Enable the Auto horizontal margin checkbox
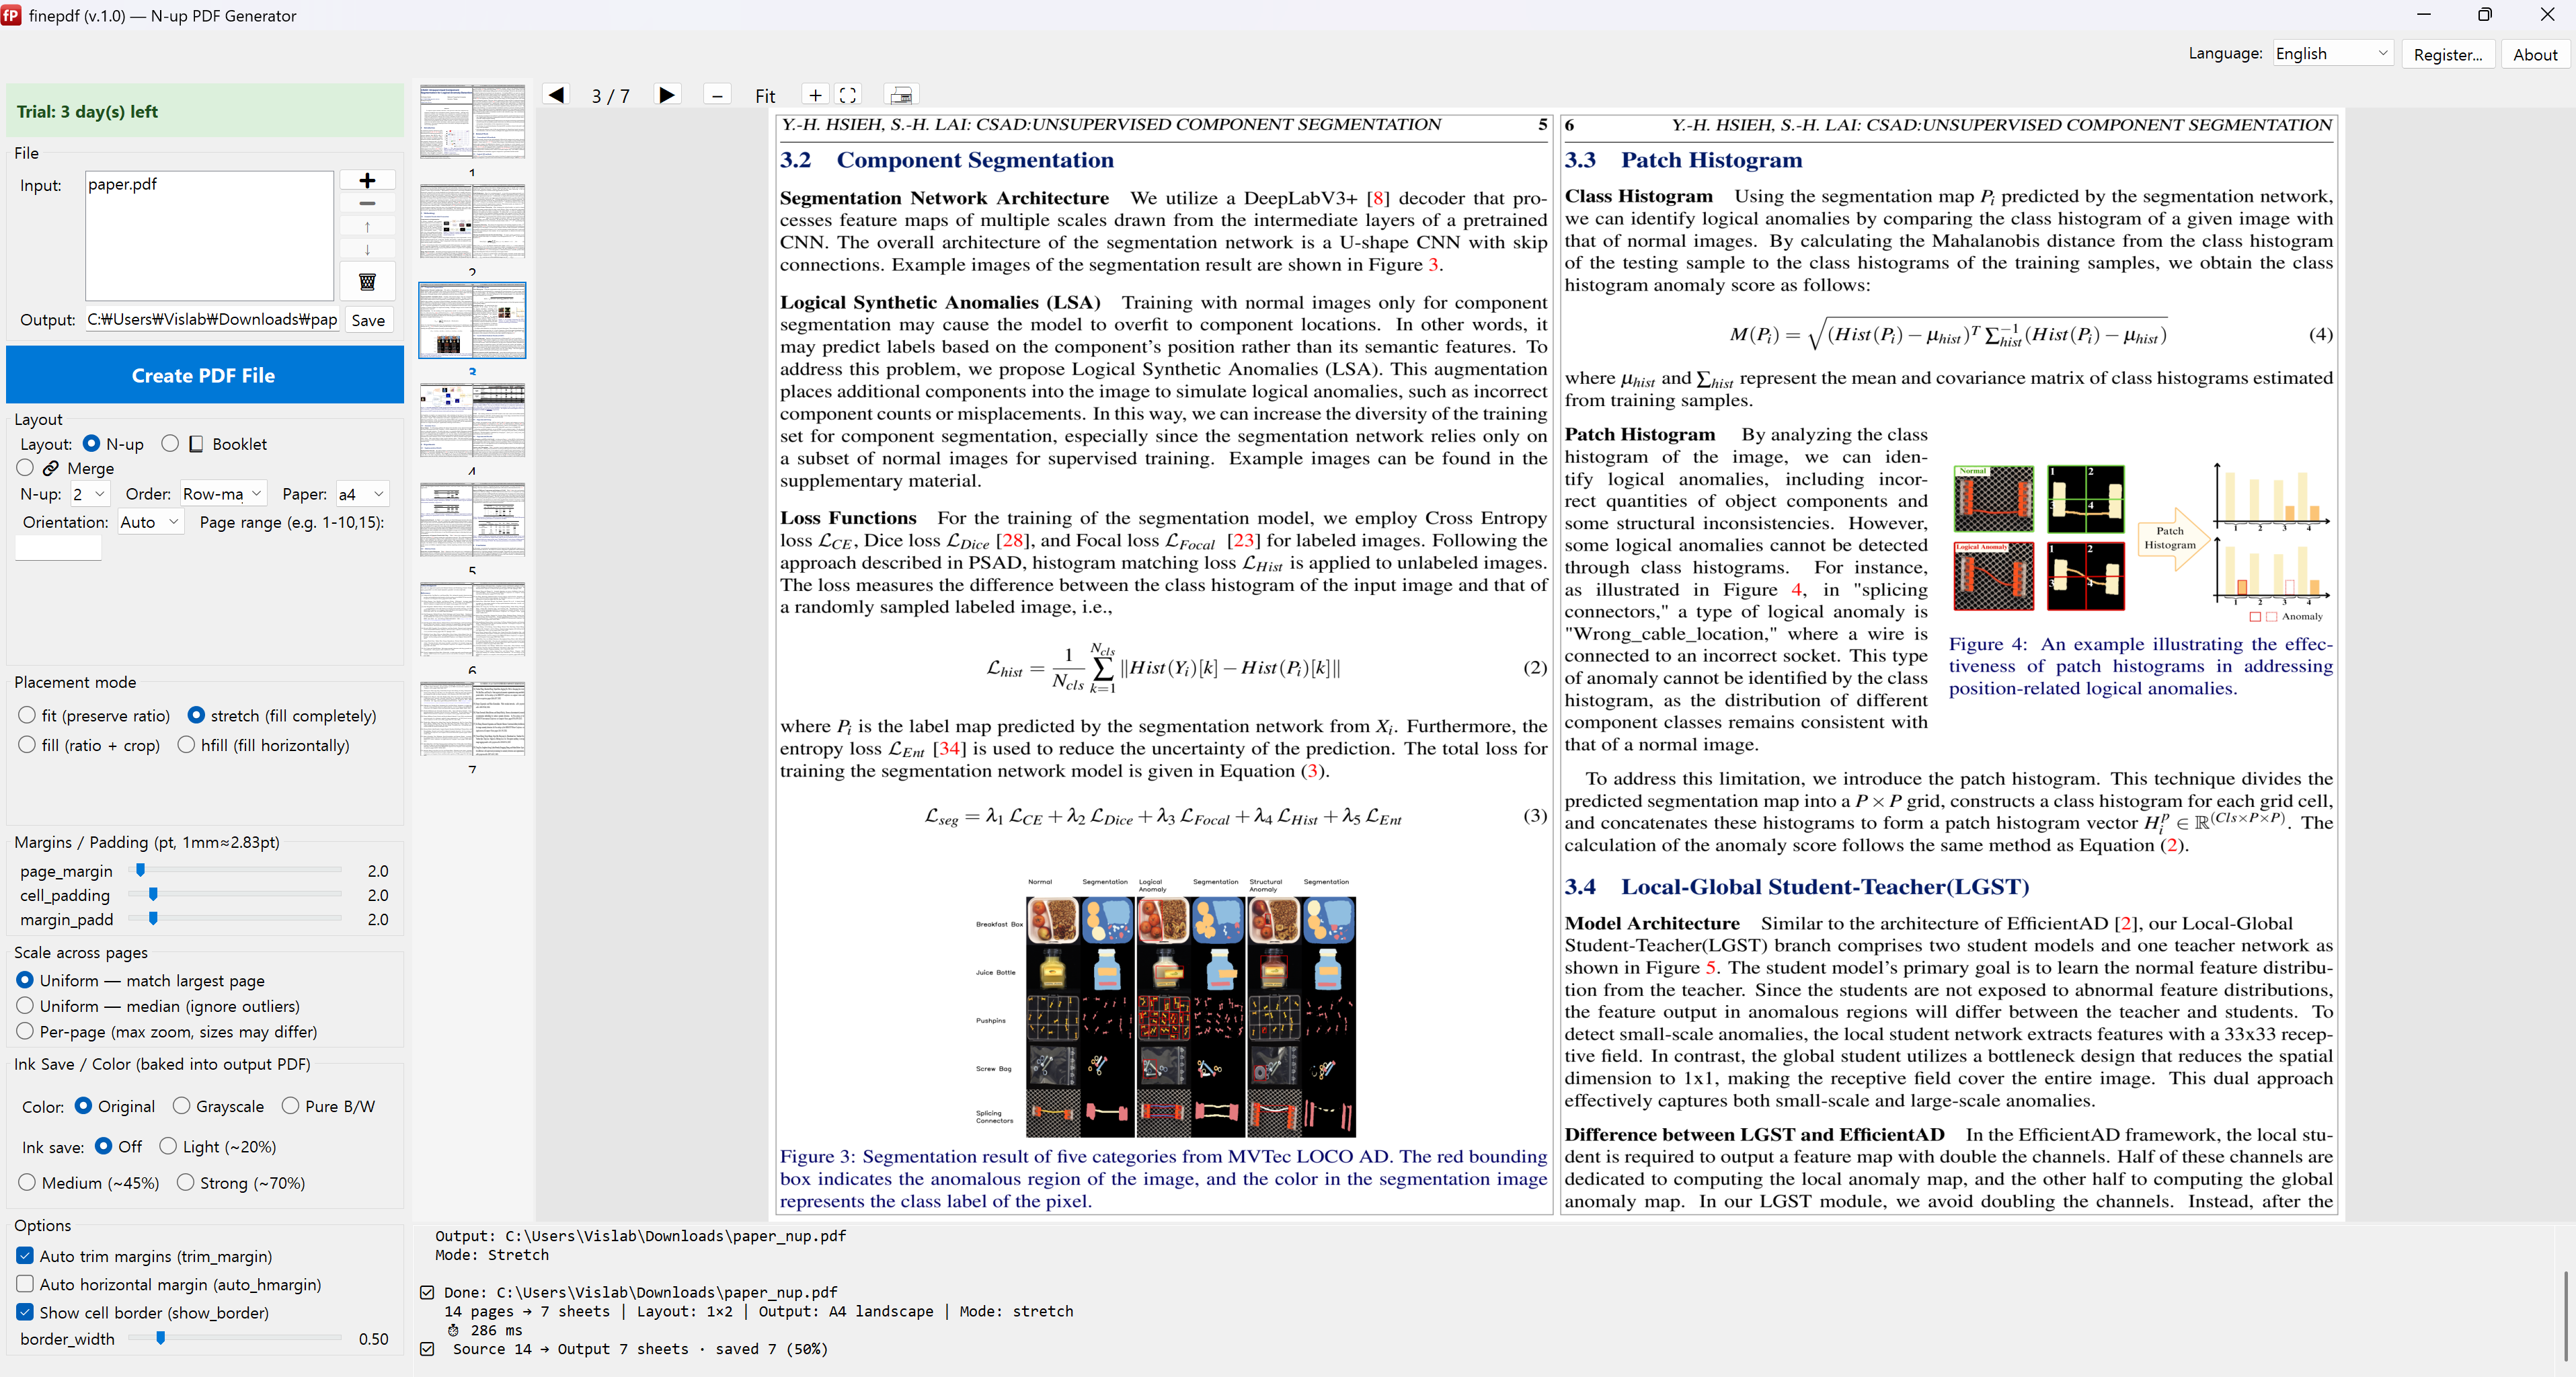The image size is (2576, 1377). pyautogui.click(x=25, y=1283)
